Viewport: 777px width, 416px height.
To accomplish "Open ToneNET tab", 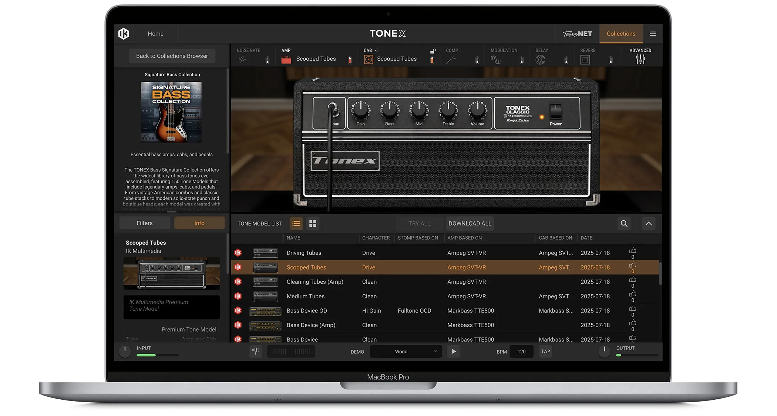I will click(x=578, y=34).
